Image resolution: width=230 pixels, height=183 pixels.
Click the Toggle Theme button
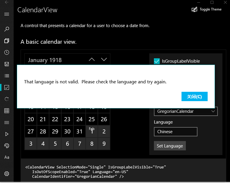pyautogui.click(x=206, y=9)
